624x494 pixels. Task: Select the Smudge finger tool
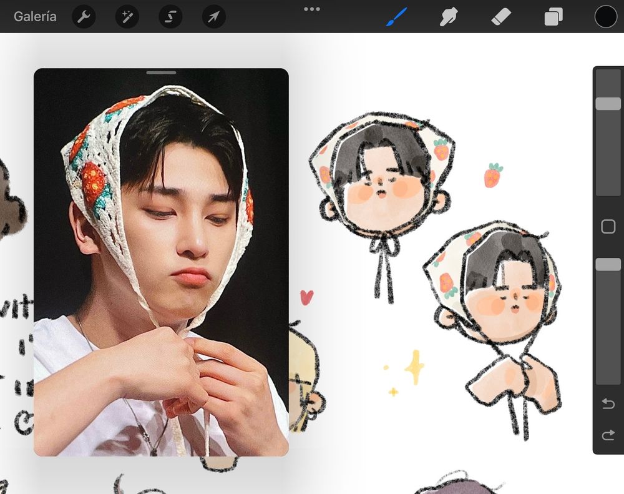pyautogui.click(x=449, y=17)
